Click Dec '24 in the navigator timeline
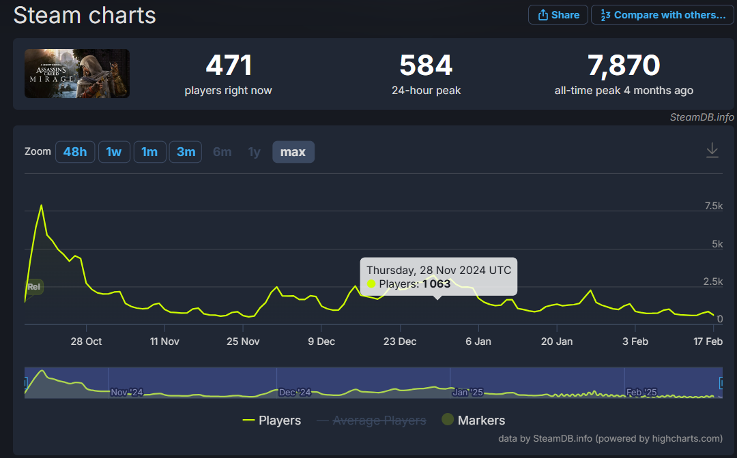Image resolution: width=737 pixels, height=458 pixels. [x=295, y=393]
